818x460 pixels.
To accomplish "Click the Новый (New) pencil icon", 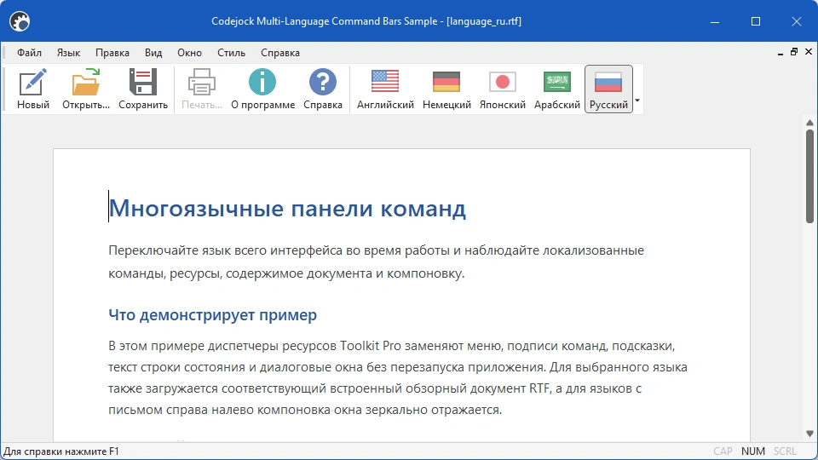I will click(33, 83).
